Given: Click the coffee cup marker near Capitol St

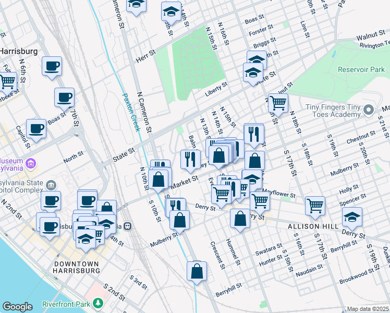Looking at the screenshot, I should pyautogui.click(x=36, y=129).
